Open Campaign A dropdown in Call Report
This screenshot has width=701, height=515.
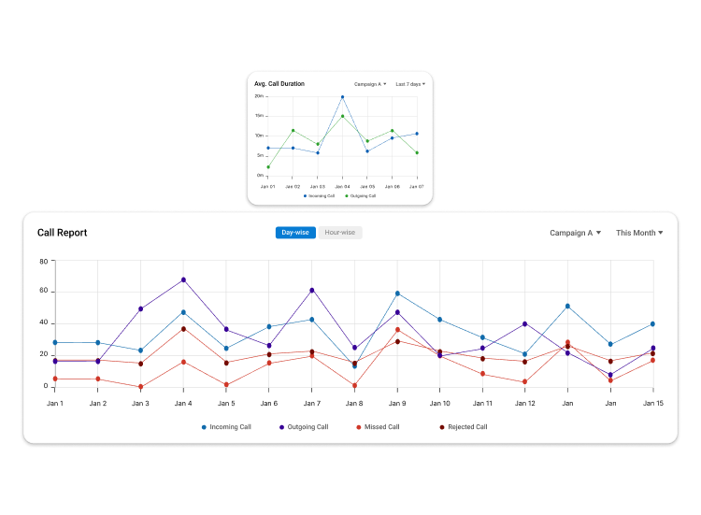click(575, 233)
